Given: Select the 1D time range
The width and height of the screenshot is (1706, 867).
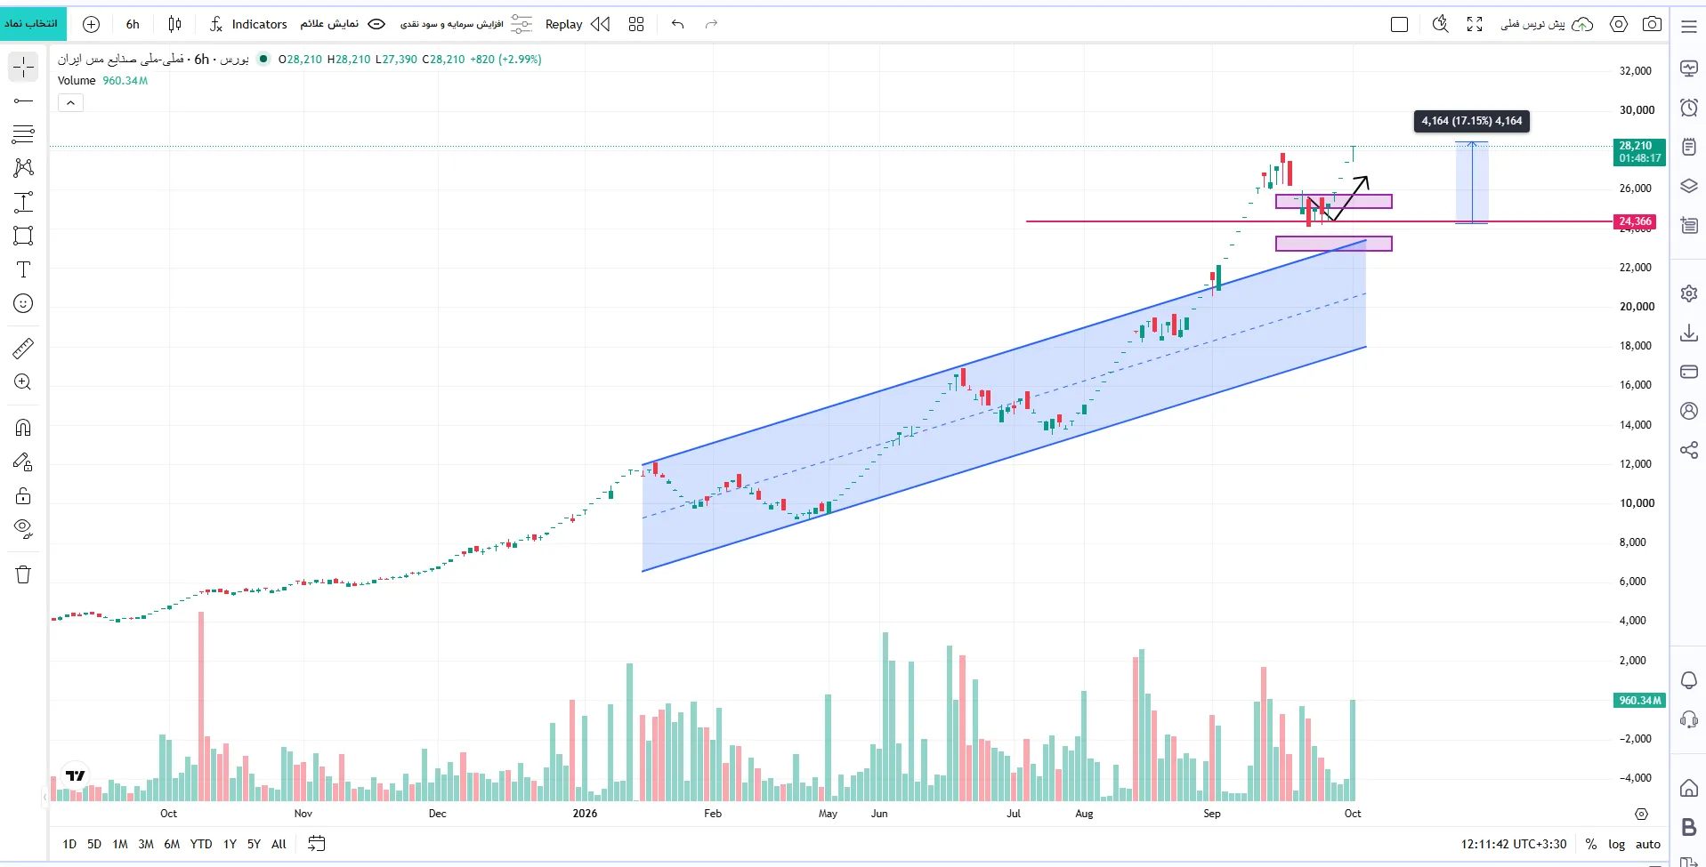Looking at the screenshot, I should click(69, 844).
